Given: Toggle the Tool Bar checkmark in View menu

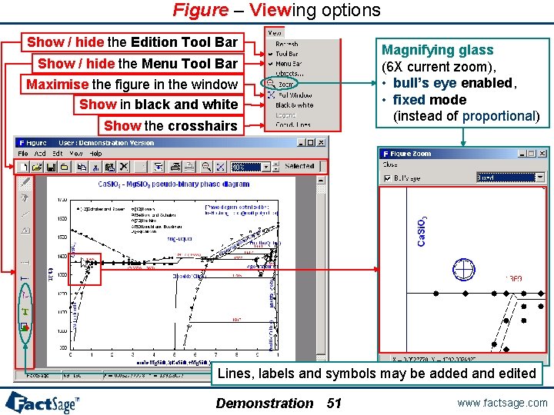Looking at the screenshot, I should 270,54.
